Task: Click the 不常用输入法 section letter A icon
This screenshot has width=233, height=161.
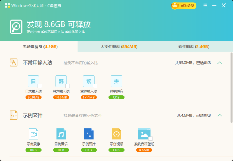Action: tap(14, 62)
